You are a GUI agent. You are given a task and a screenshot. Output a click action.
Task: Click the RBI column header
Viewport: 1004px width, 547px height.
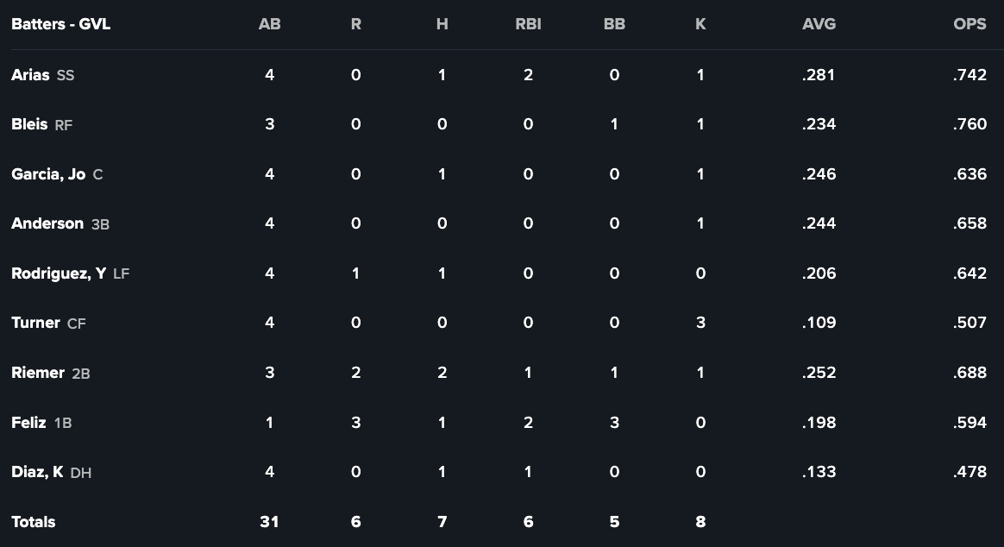[528, 24]
